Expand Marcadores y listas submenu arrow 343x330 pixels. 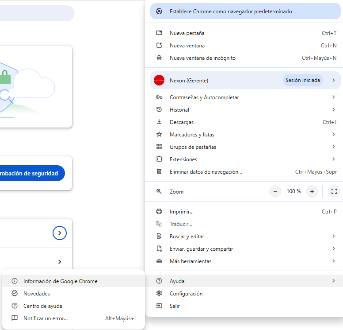pos(334,134)
